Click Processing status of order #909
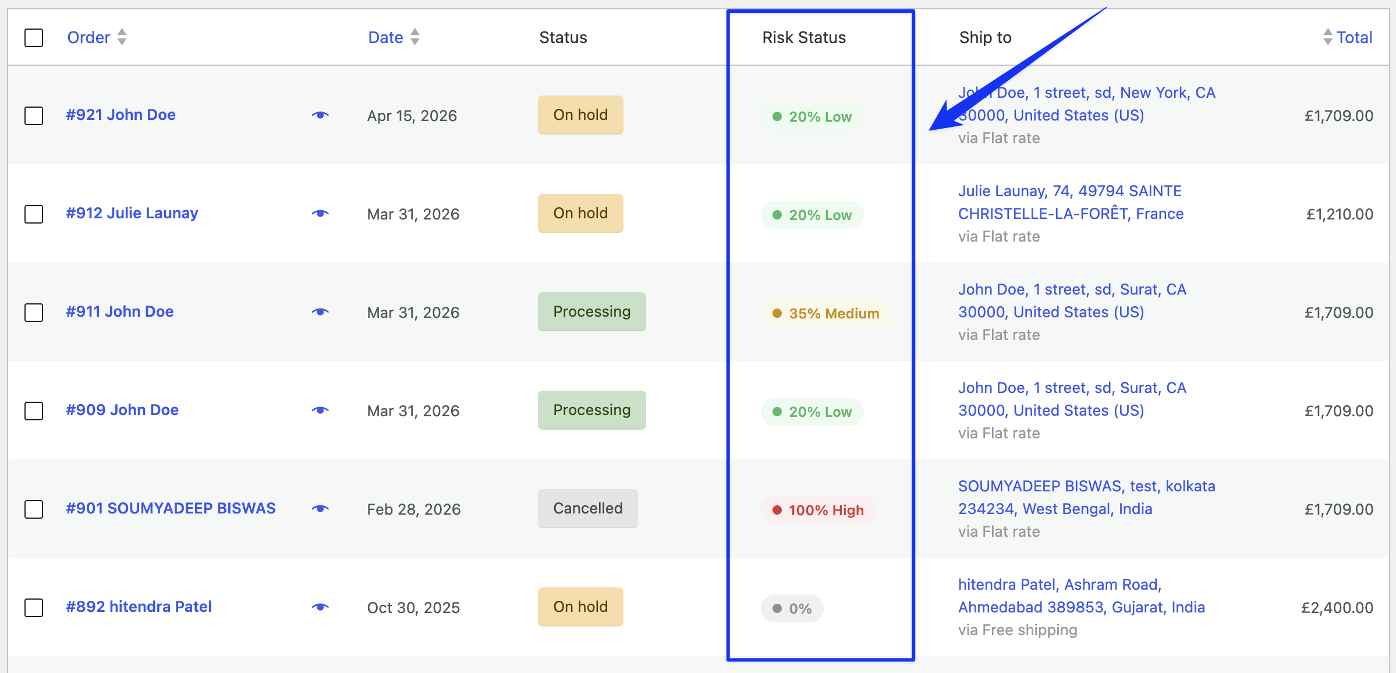Screen dimensions: 1396x673 (x=591, y=410)
